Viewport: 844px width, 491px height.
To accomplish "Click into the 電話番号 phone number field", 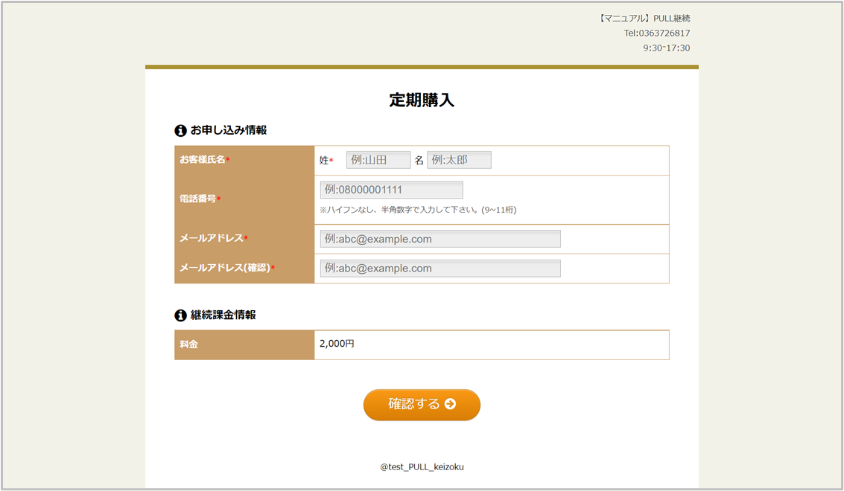I will 391,190.
